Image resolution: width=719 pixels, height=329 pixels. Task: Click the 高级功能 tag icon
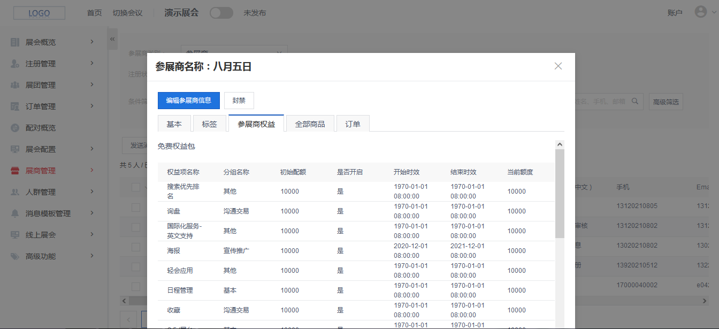(x=15, y=256)
